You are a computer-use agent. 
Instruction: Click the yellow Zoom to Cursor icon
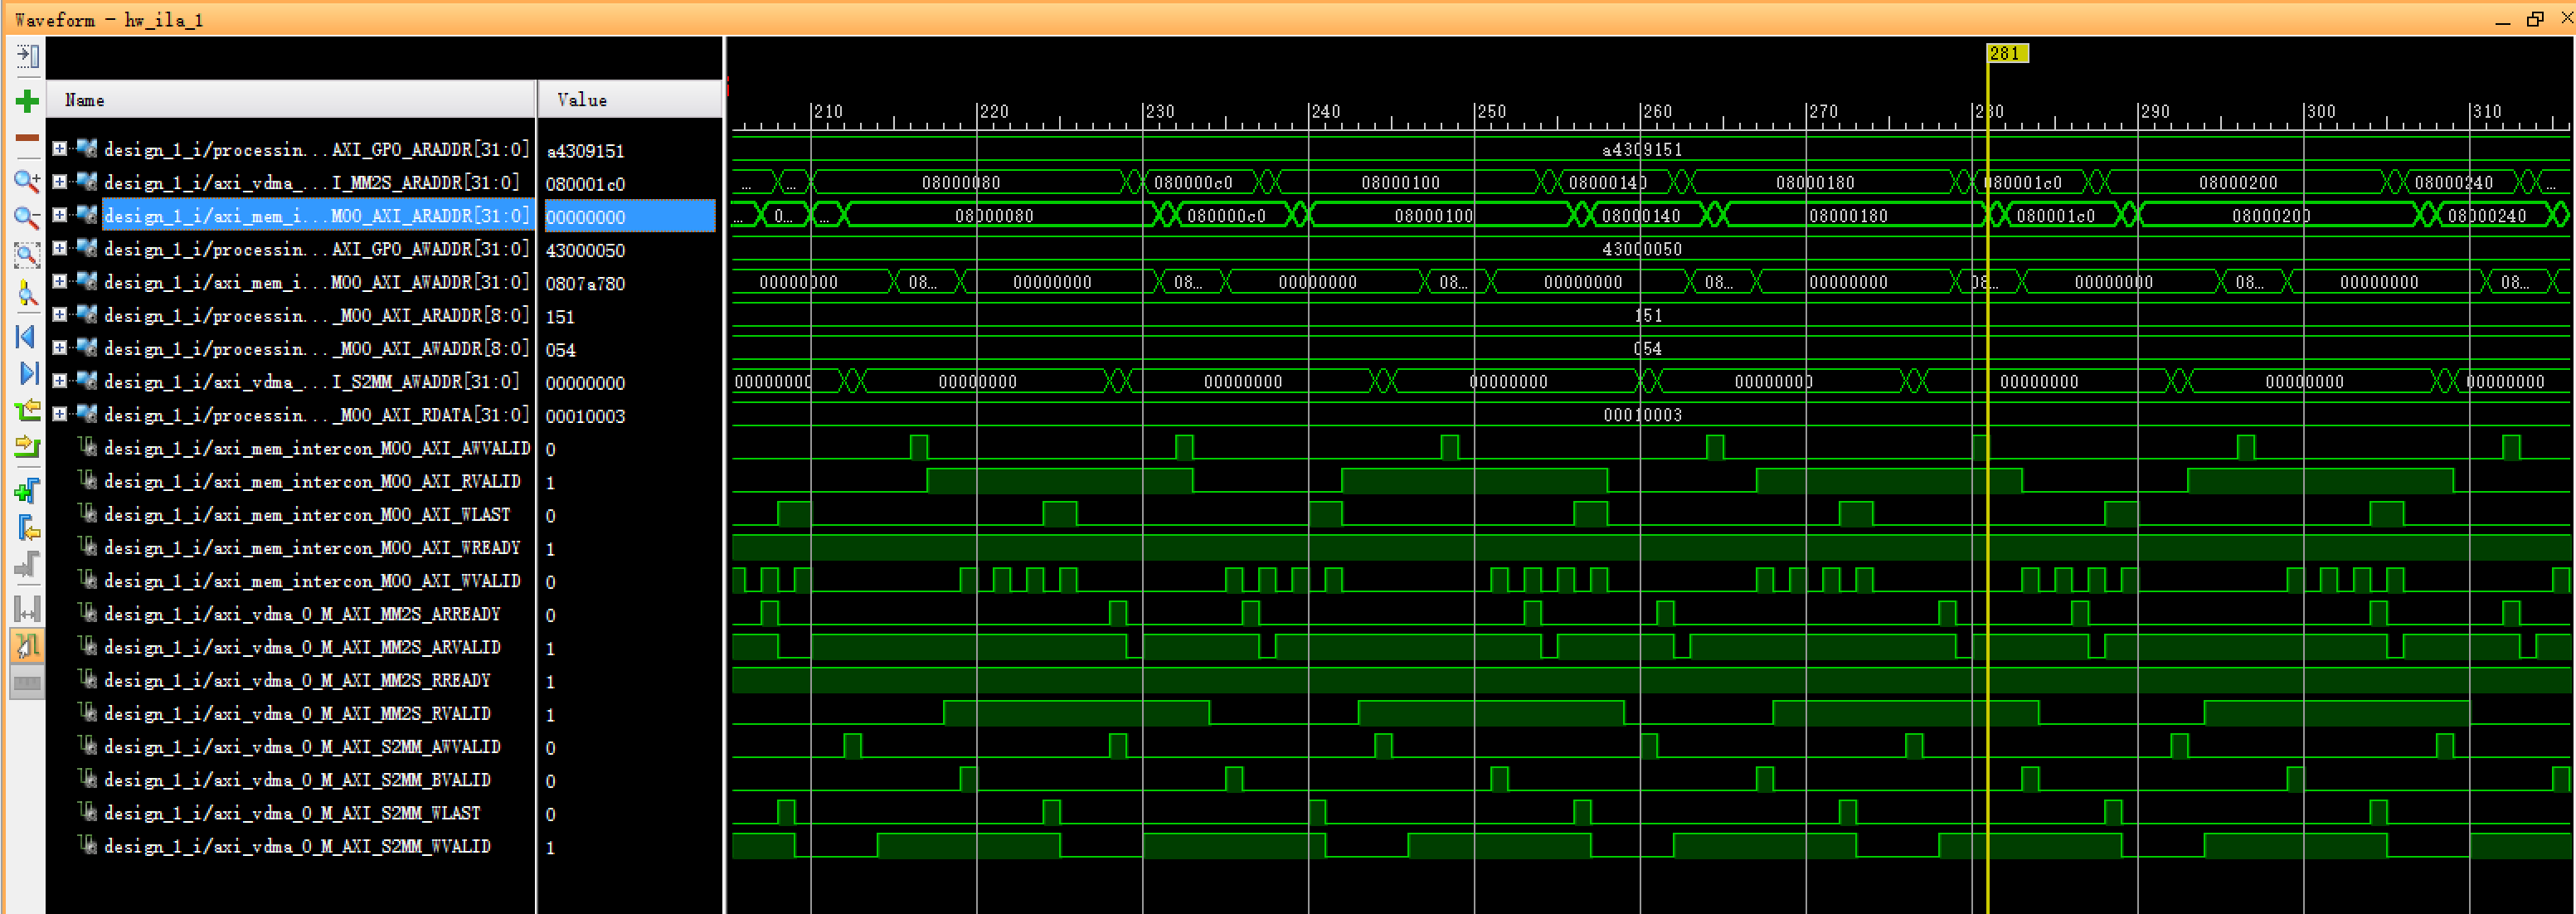pyautogui.click(x=27, y=293)
